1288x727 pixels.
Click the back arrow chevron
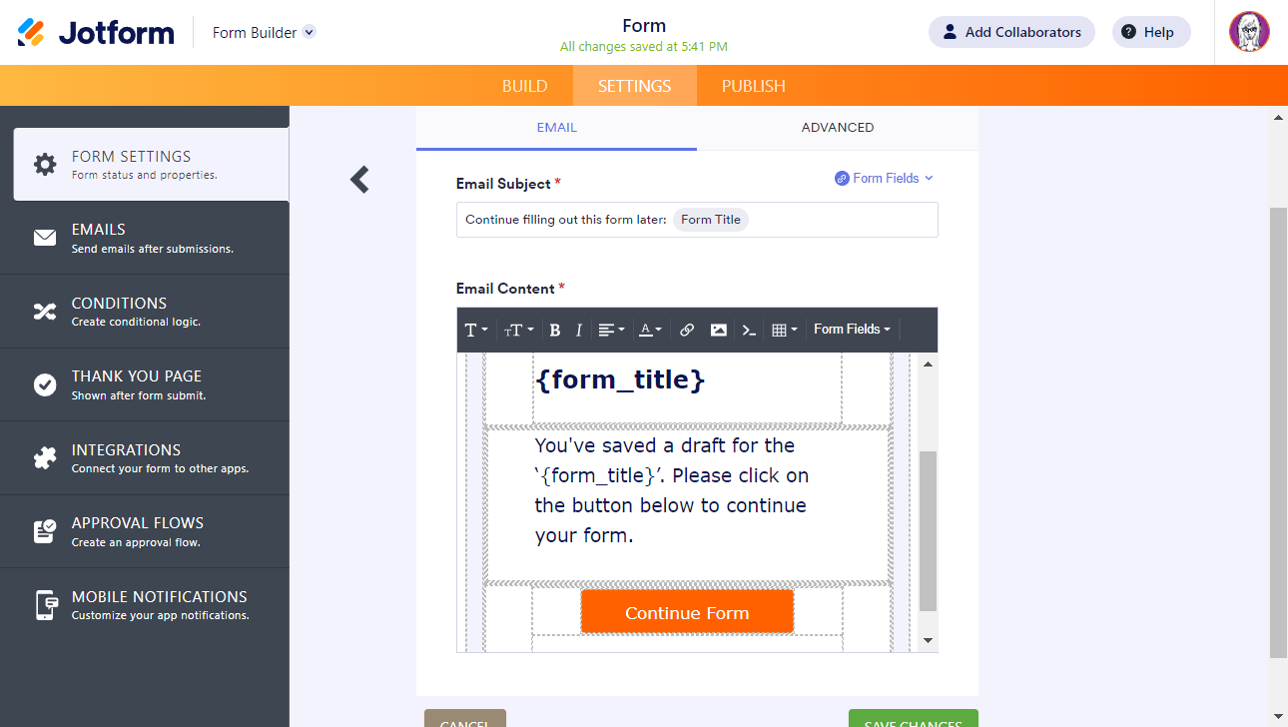pyautogui.click(x=359, y=180)
